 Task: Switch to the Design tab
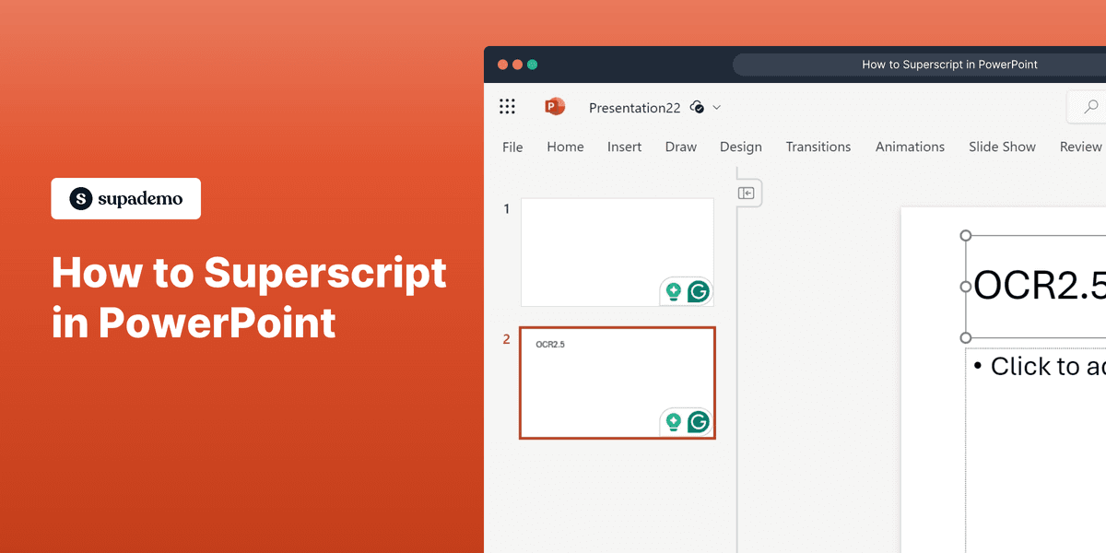741,147
